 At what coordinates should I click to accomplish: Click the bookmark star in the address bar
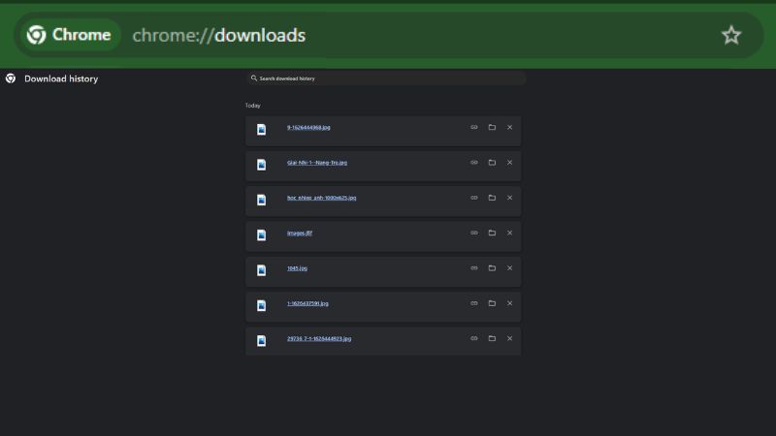[730, 35]
